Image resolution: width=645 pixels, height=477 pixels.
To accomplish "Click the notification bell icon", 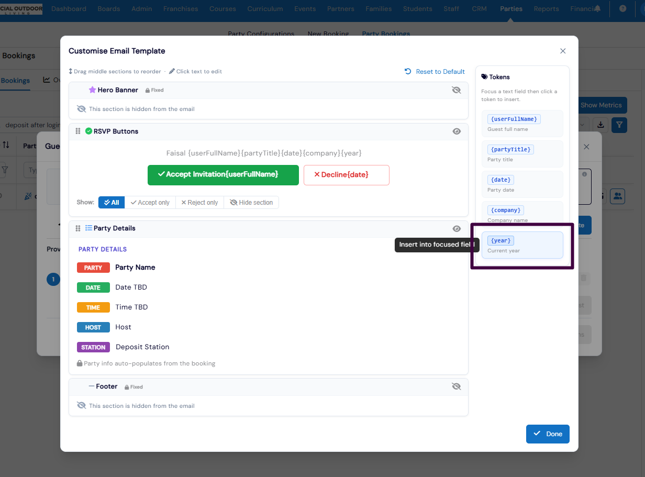I will click(x=597, y=9).
